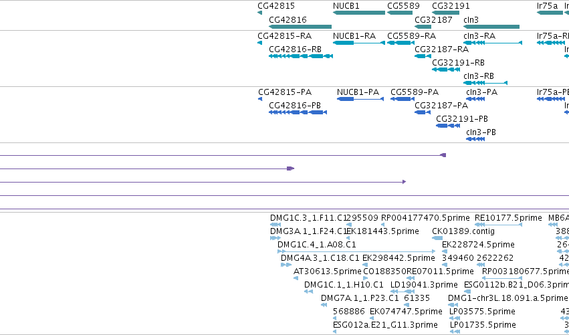569x335 pixels.
Task: Click the cln3 gene bar
Action: (491, 27)
